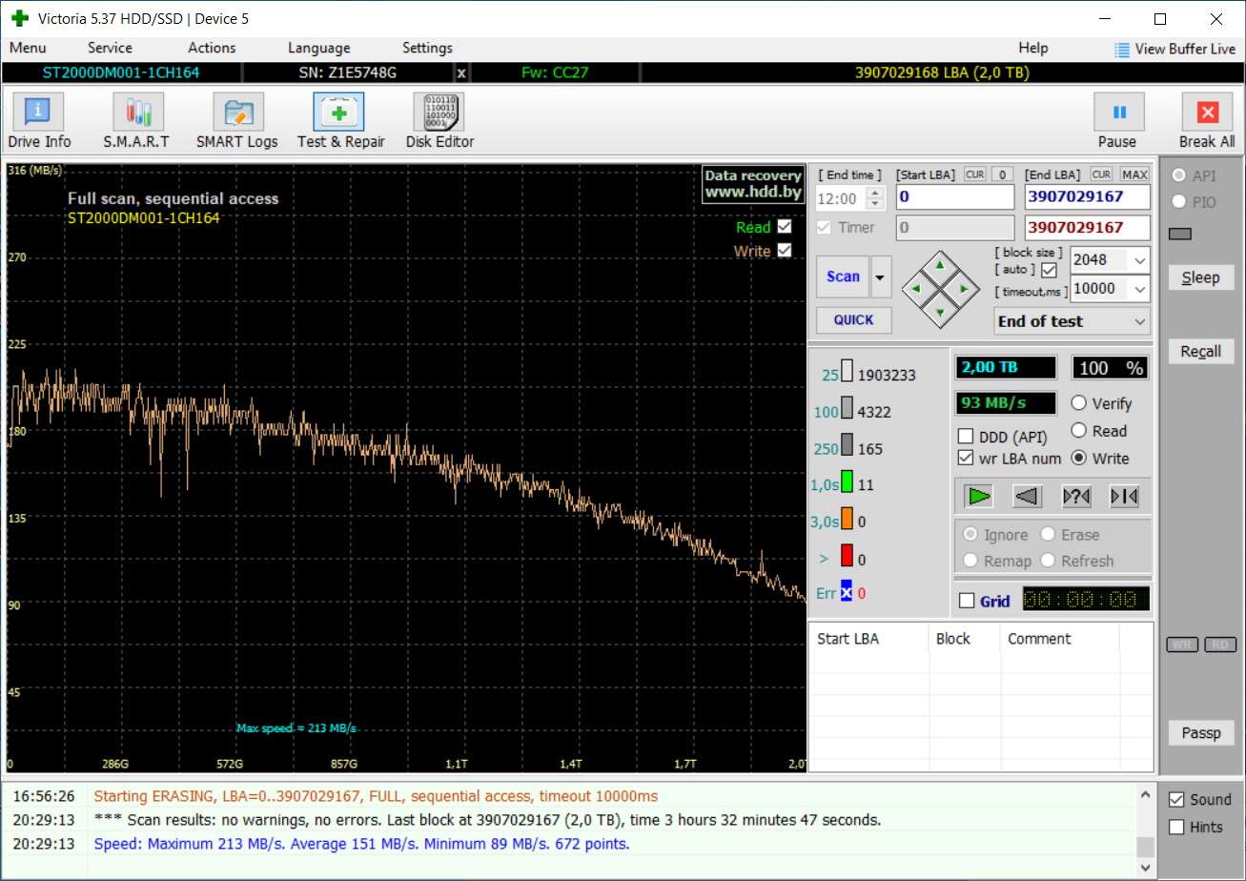Open the Language menu
Image resolution: width=1246 pixels, height=881 pixels.
point(318,48)
